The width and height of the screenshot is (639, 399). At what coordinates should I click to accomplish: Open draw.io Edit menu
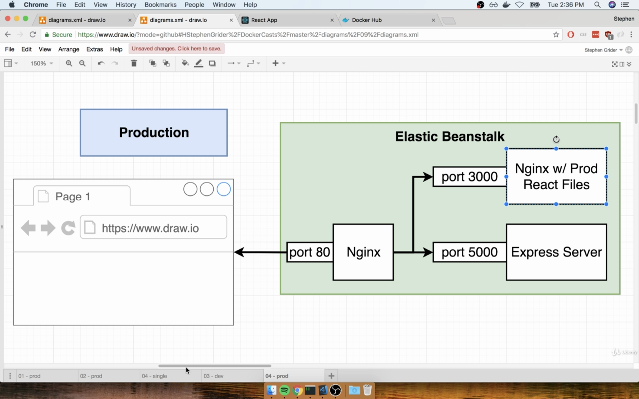tap(27, 49)
